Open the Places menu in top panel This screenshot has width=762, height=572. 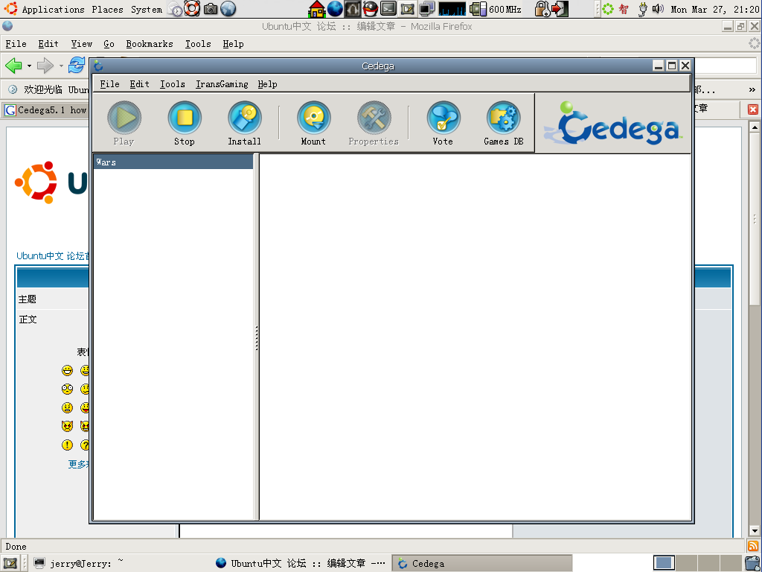point(107,9)
